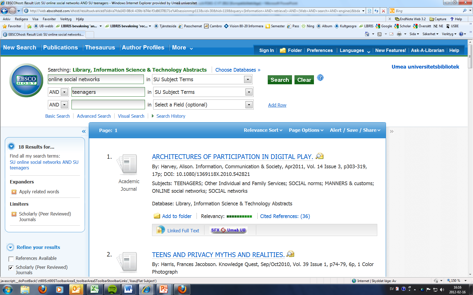
Task: Open the search help question mark icon
Action: [x=320, y=78]
